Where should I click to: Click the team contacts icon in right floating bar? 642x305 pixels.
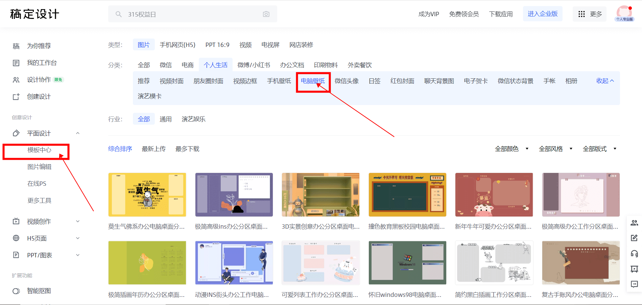coord(634,223)
